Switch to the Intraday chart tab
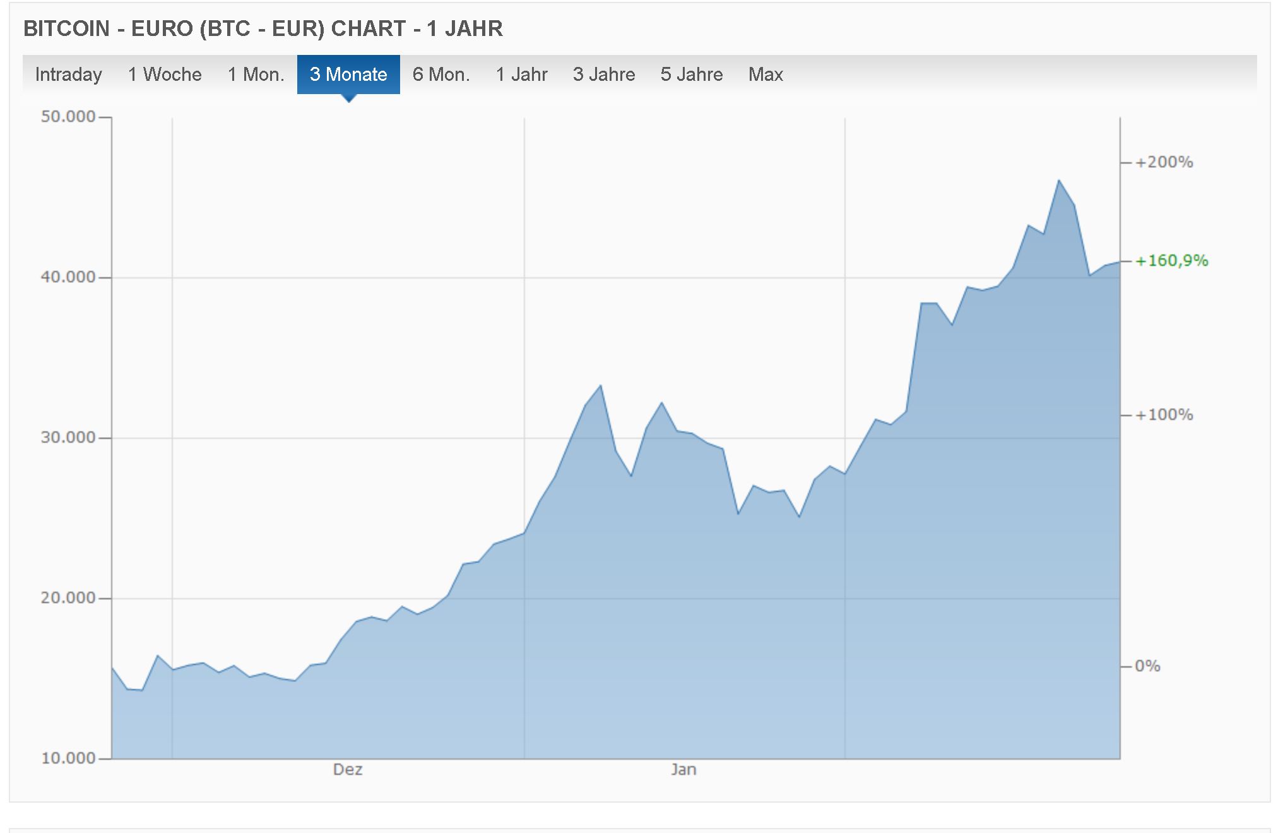The height and width of the screenshot is (833, 1283). 68,75
